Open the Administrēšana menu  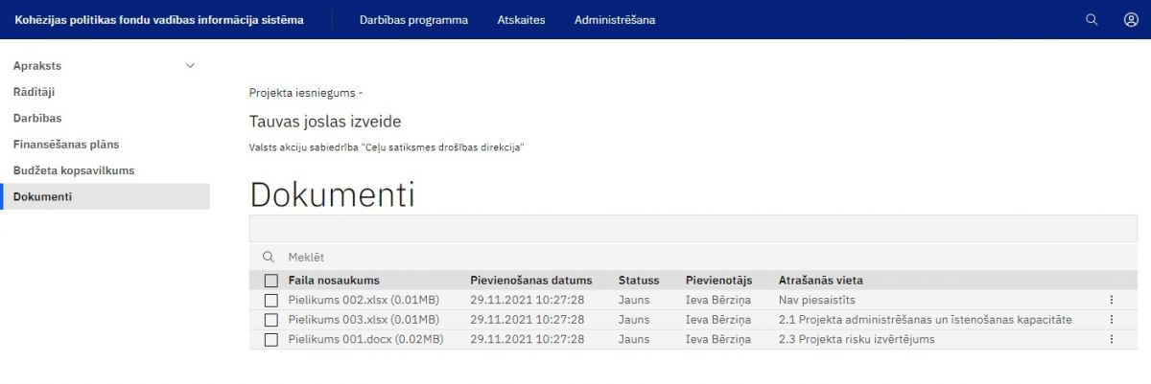click(615, 19)
